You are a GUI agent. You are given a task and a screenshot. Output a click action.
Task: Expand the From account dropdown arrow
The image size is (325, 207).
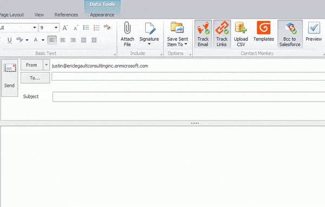tap(47, 65)
